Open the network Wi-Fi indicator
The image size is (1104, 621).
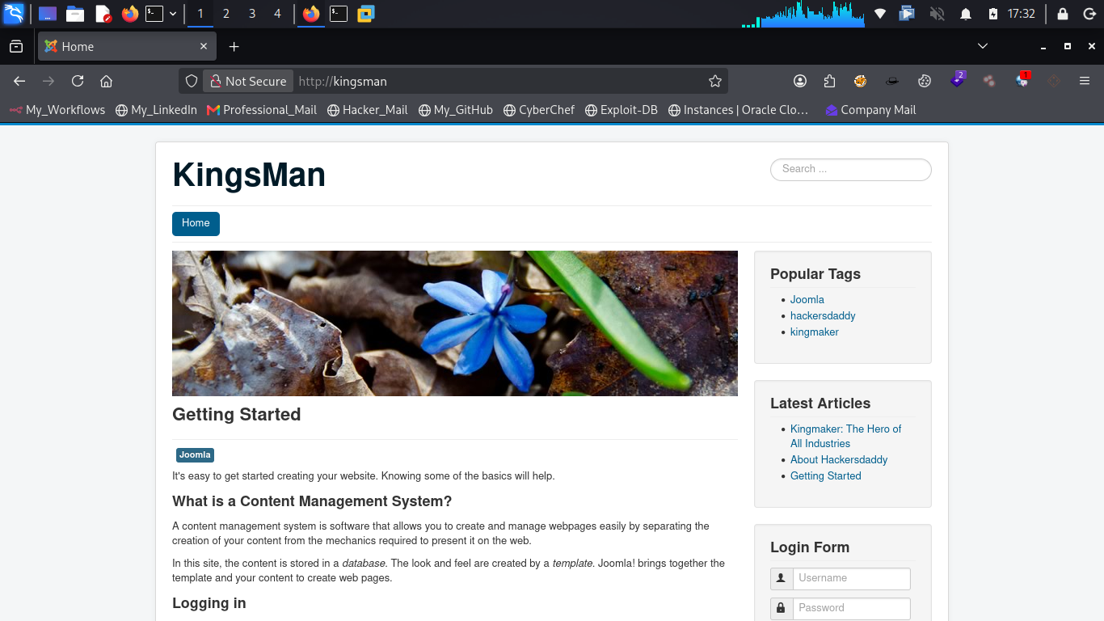pos(880,14)
